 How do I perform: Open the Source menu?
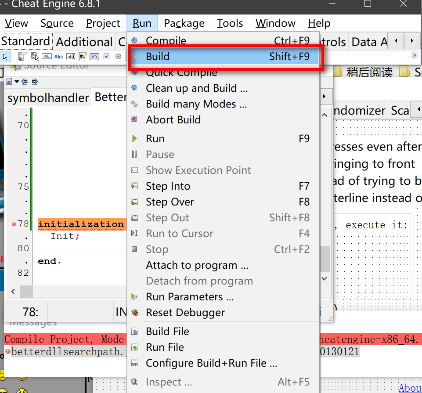(57, 23)
